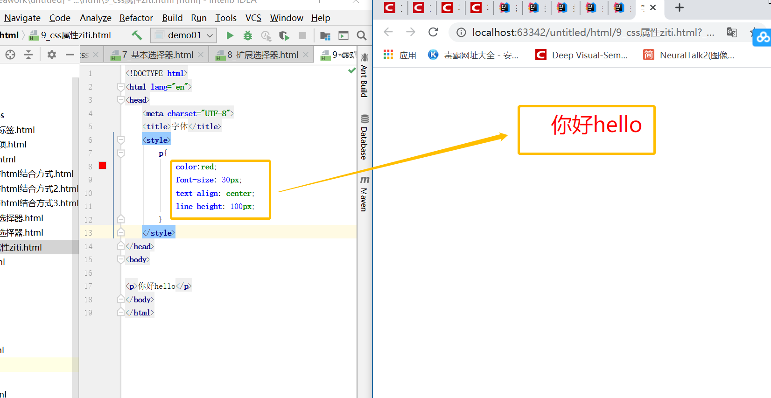Collapse the html tag fold on line 2

pos(121,87)
